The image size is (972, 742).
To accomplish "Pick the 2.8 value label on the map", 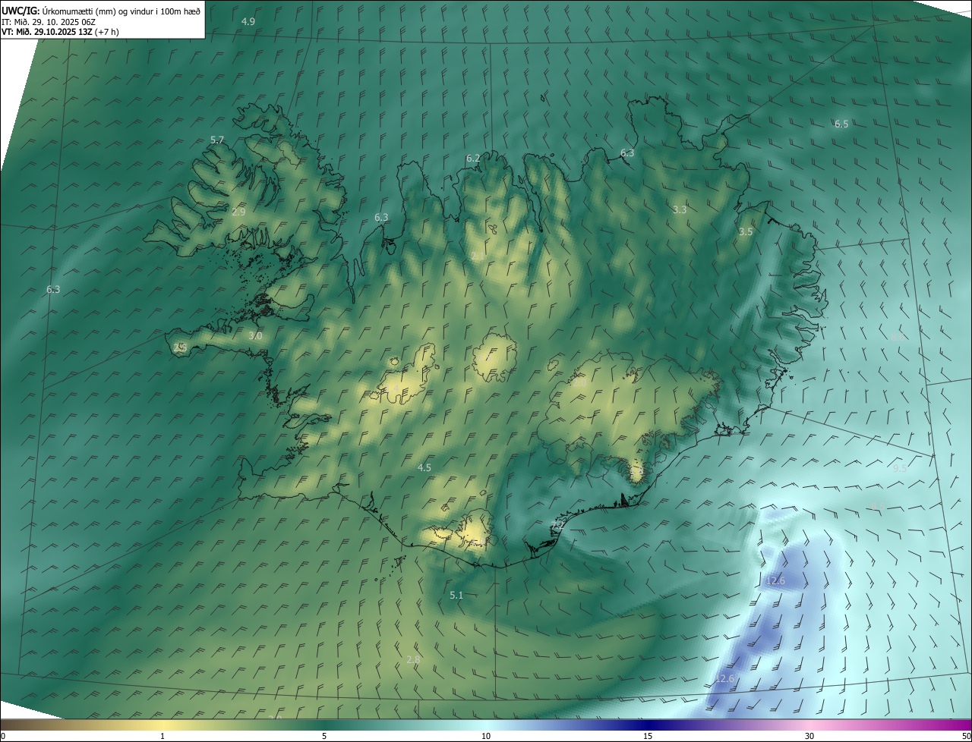I will pyautogui.click(x=413, y=660).
